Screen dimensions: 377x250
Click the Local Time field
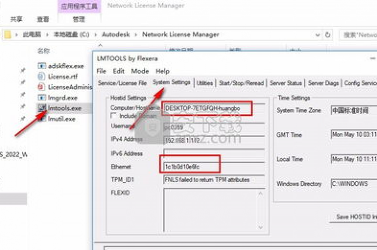pyautogui.click(x=354, y=159)
